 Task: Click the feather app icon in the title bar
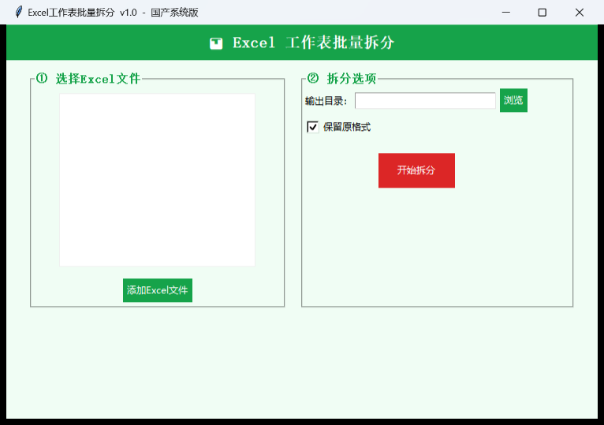(18, 12)
